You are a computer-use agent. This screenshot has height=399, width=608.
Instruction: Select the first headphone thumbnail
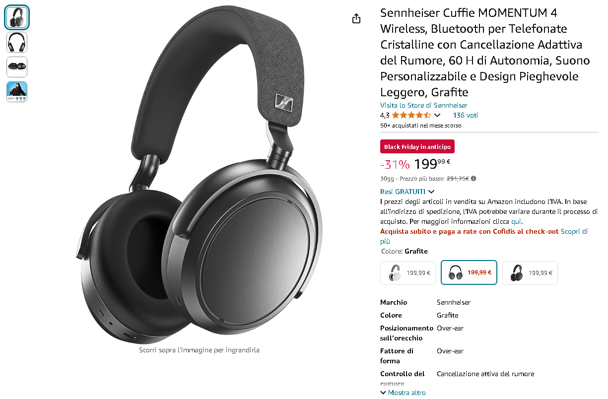click(x=17, y=17)
